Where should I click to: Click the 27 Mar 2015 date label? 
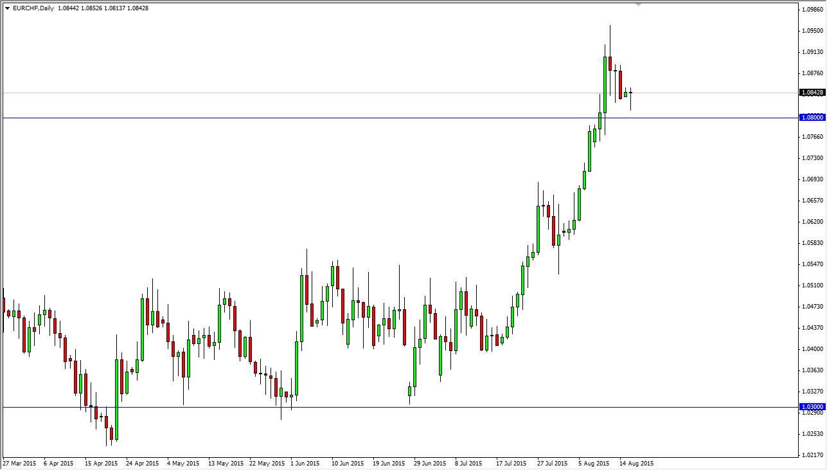(x=21, y=463)
